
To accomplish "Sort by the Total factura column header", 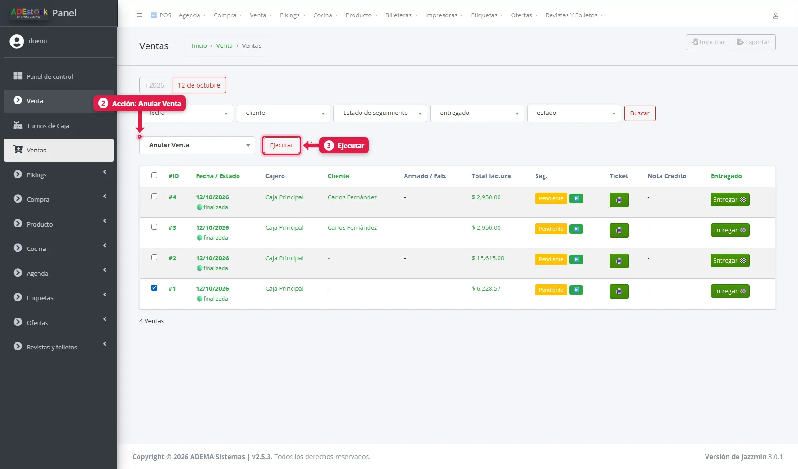I will (x=491, y=176).
